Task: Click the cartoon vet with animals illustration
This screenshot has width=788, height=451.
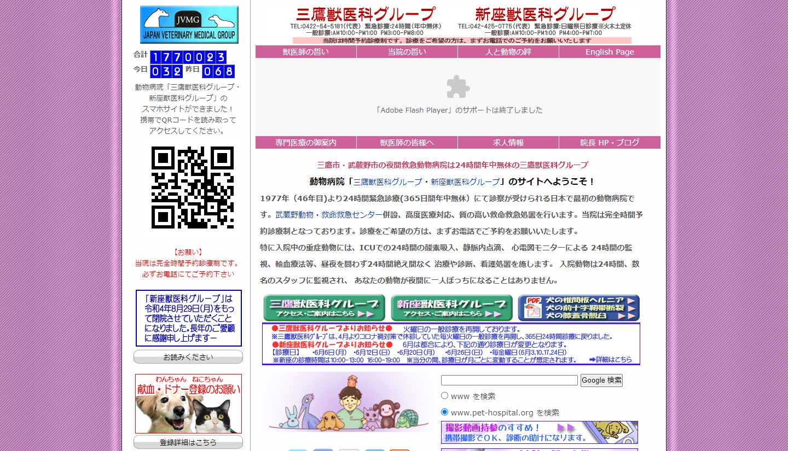Action: pyautogui.click(x=347, y=402)
